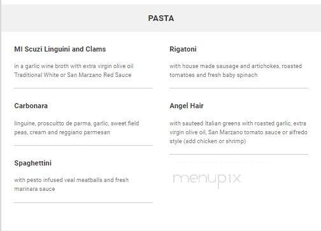Click the tomatoes and fresh baby spinach line
The image size is (321, 231).
tap(213, 75)
